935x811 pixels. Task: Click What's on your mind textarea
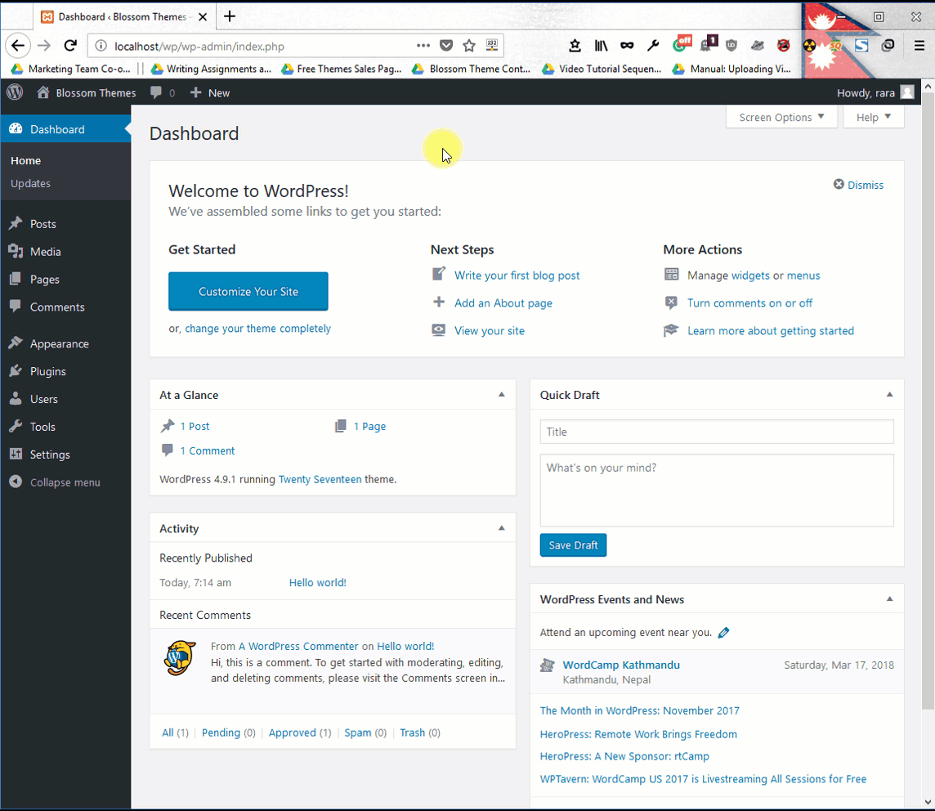point(717,491)
